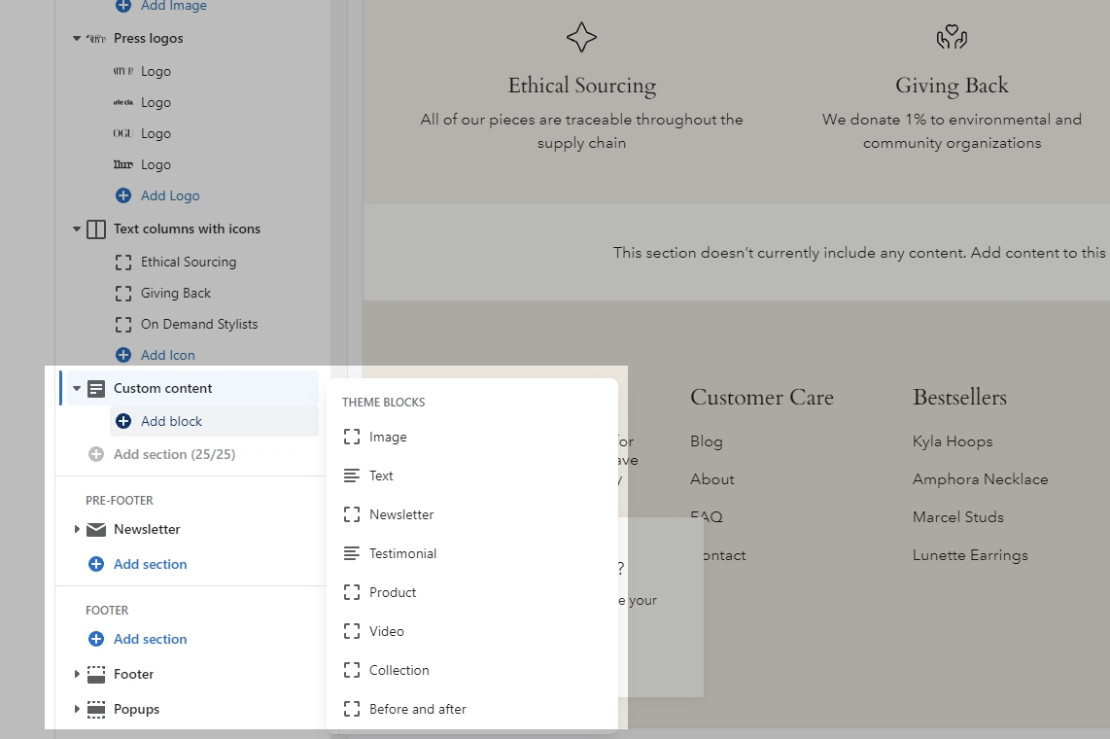The image size is (1110, 739).
Task: Collapse the Press logos section
Action: (77, 39)
